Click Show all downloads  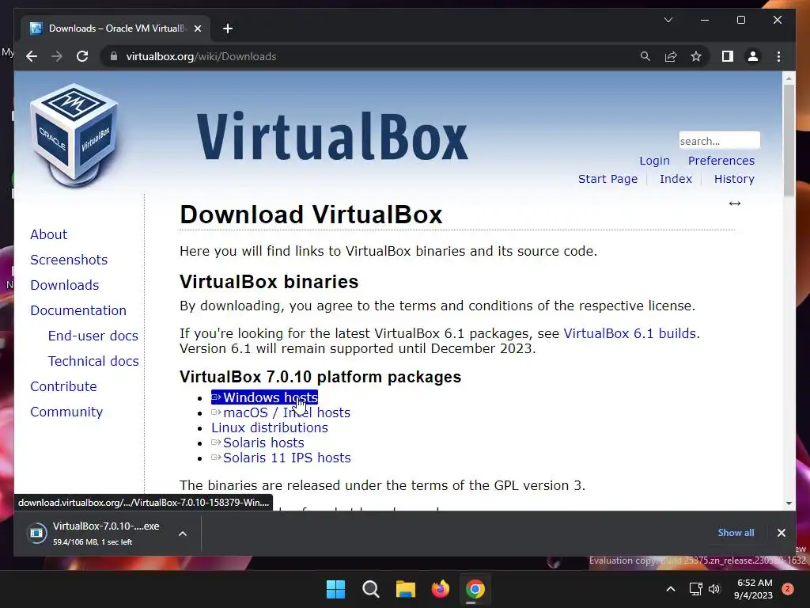click(736, 533)
